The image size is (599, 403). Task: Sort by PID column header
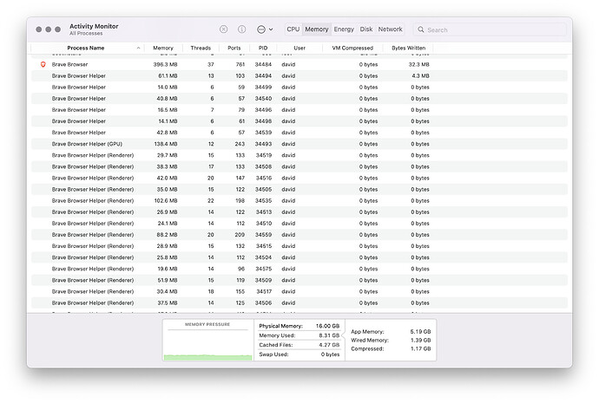[263, 48]
